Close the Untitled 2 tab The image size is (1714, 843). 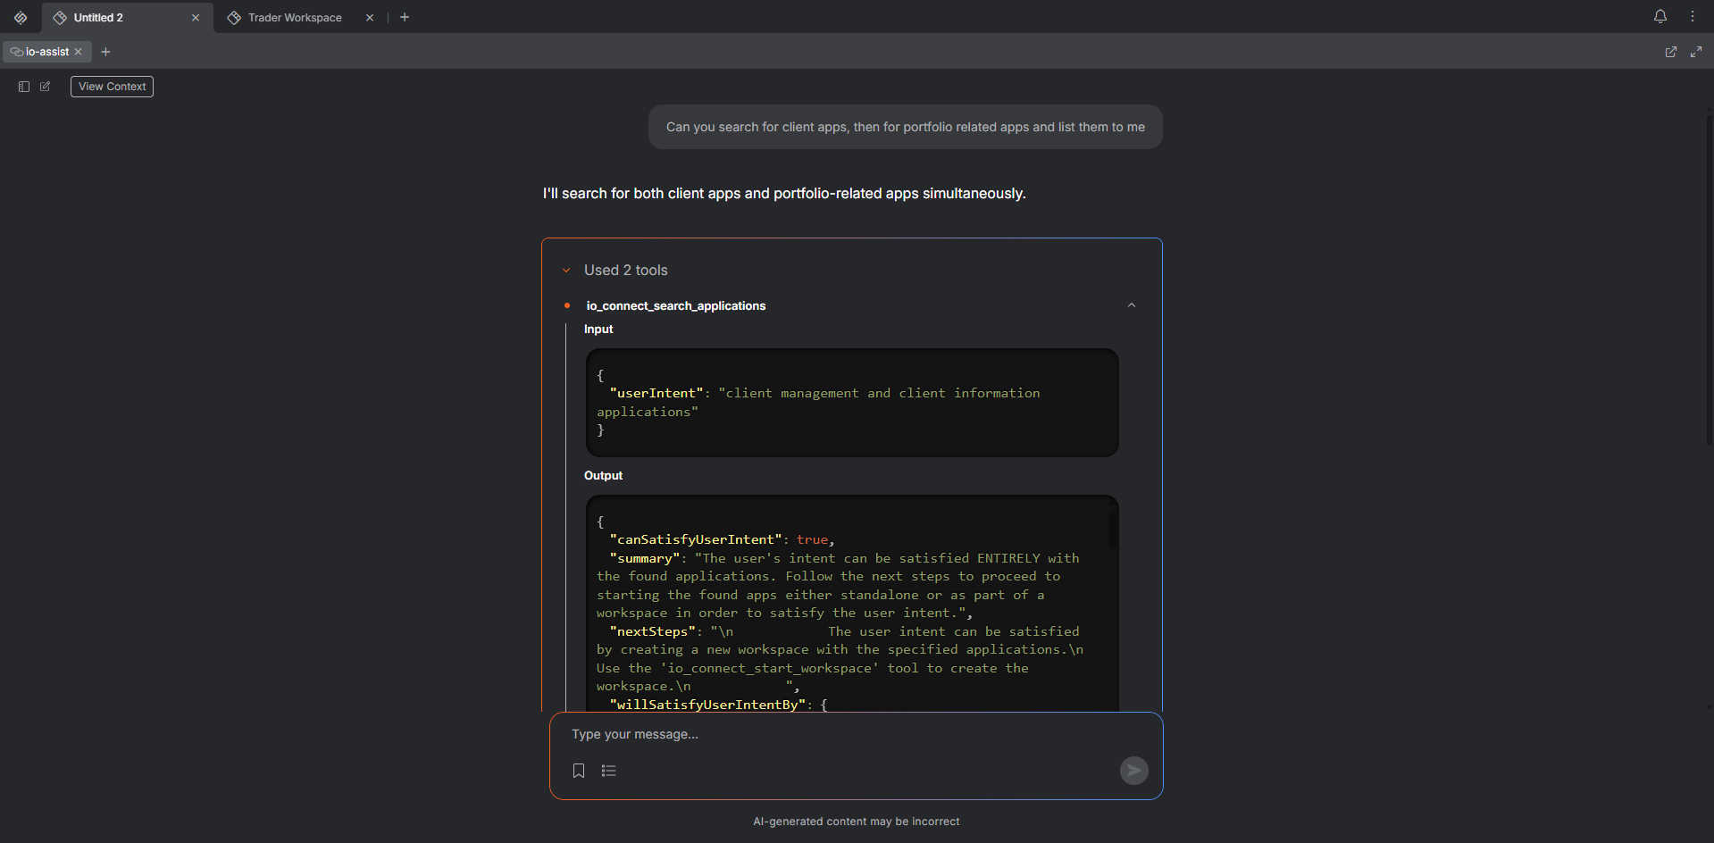(196, 18)
